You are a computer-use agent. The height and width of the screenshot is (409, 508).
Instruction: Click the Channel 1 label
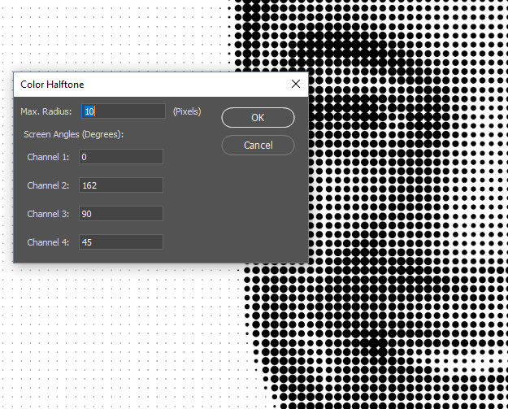point(48,157)
